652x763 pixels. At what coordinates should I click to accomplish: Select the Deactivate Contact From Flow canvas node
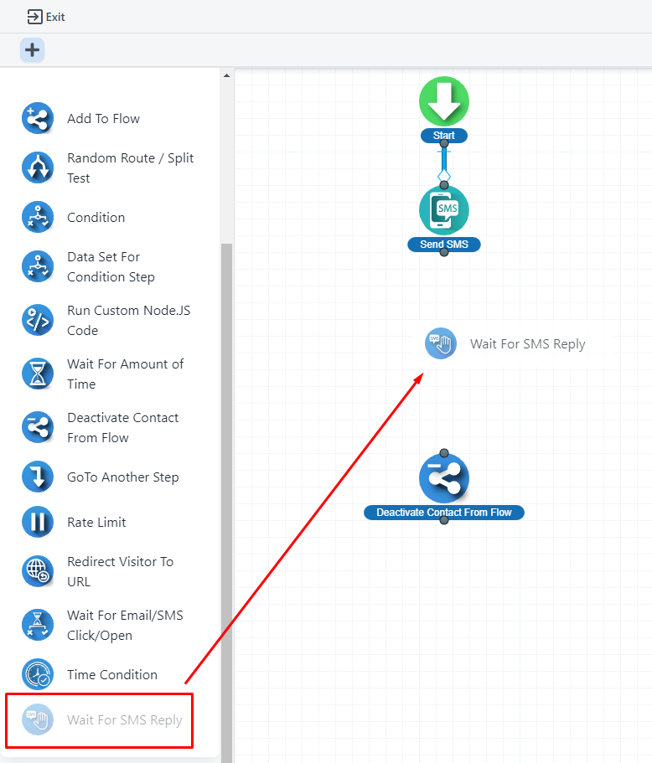tap(444, 479)
